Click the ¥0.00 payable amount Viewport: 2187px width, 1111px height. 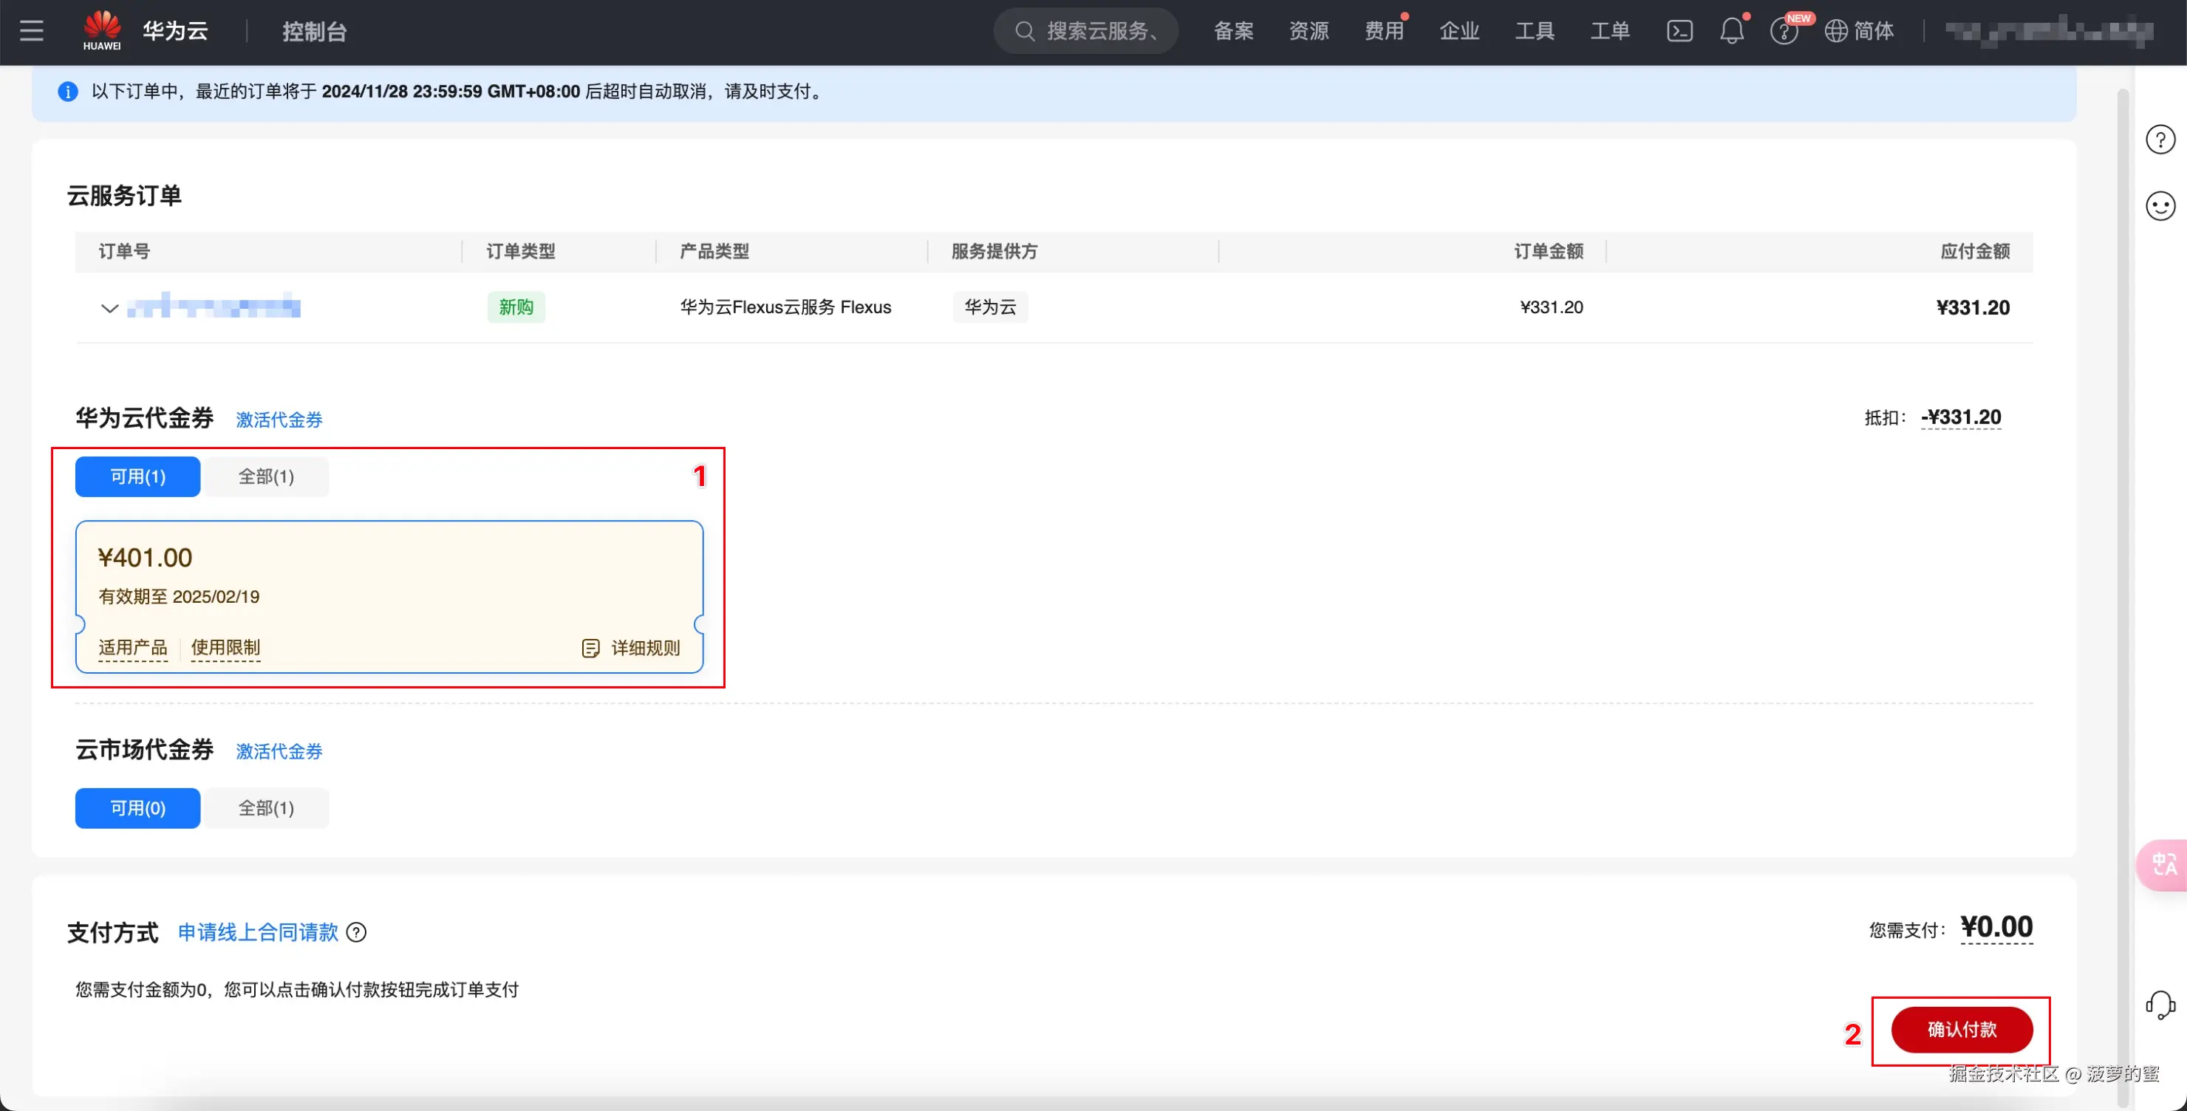coord(1997,927)
